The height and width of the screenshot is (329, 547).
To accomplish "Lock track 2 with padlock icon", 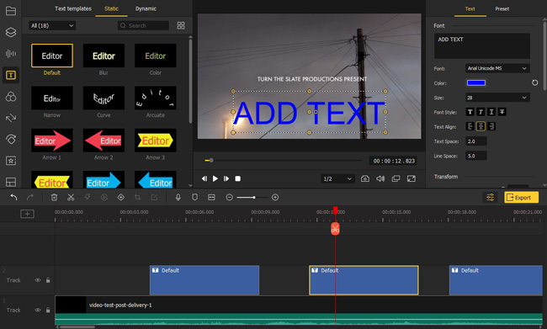I will 48,280.
